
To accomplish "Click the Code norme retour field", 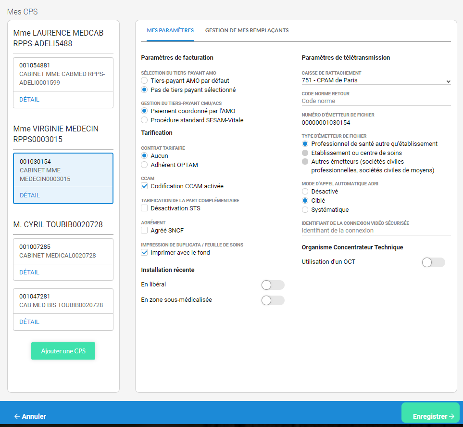I will pyautogui.click(x=376, y=101).
